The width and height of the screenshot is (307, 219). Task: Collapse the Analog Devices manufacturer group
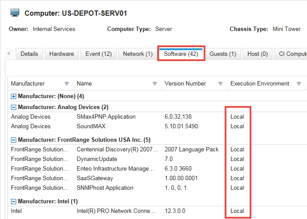click(x=13, y=107)
